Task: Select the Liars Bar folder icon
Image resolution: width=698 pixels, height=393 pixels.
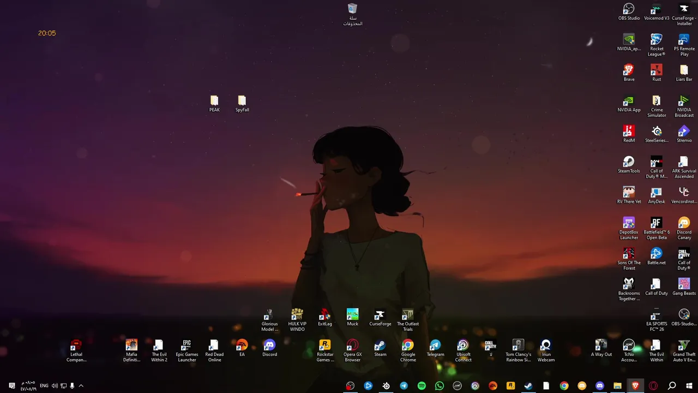Action: click(684, 73)
